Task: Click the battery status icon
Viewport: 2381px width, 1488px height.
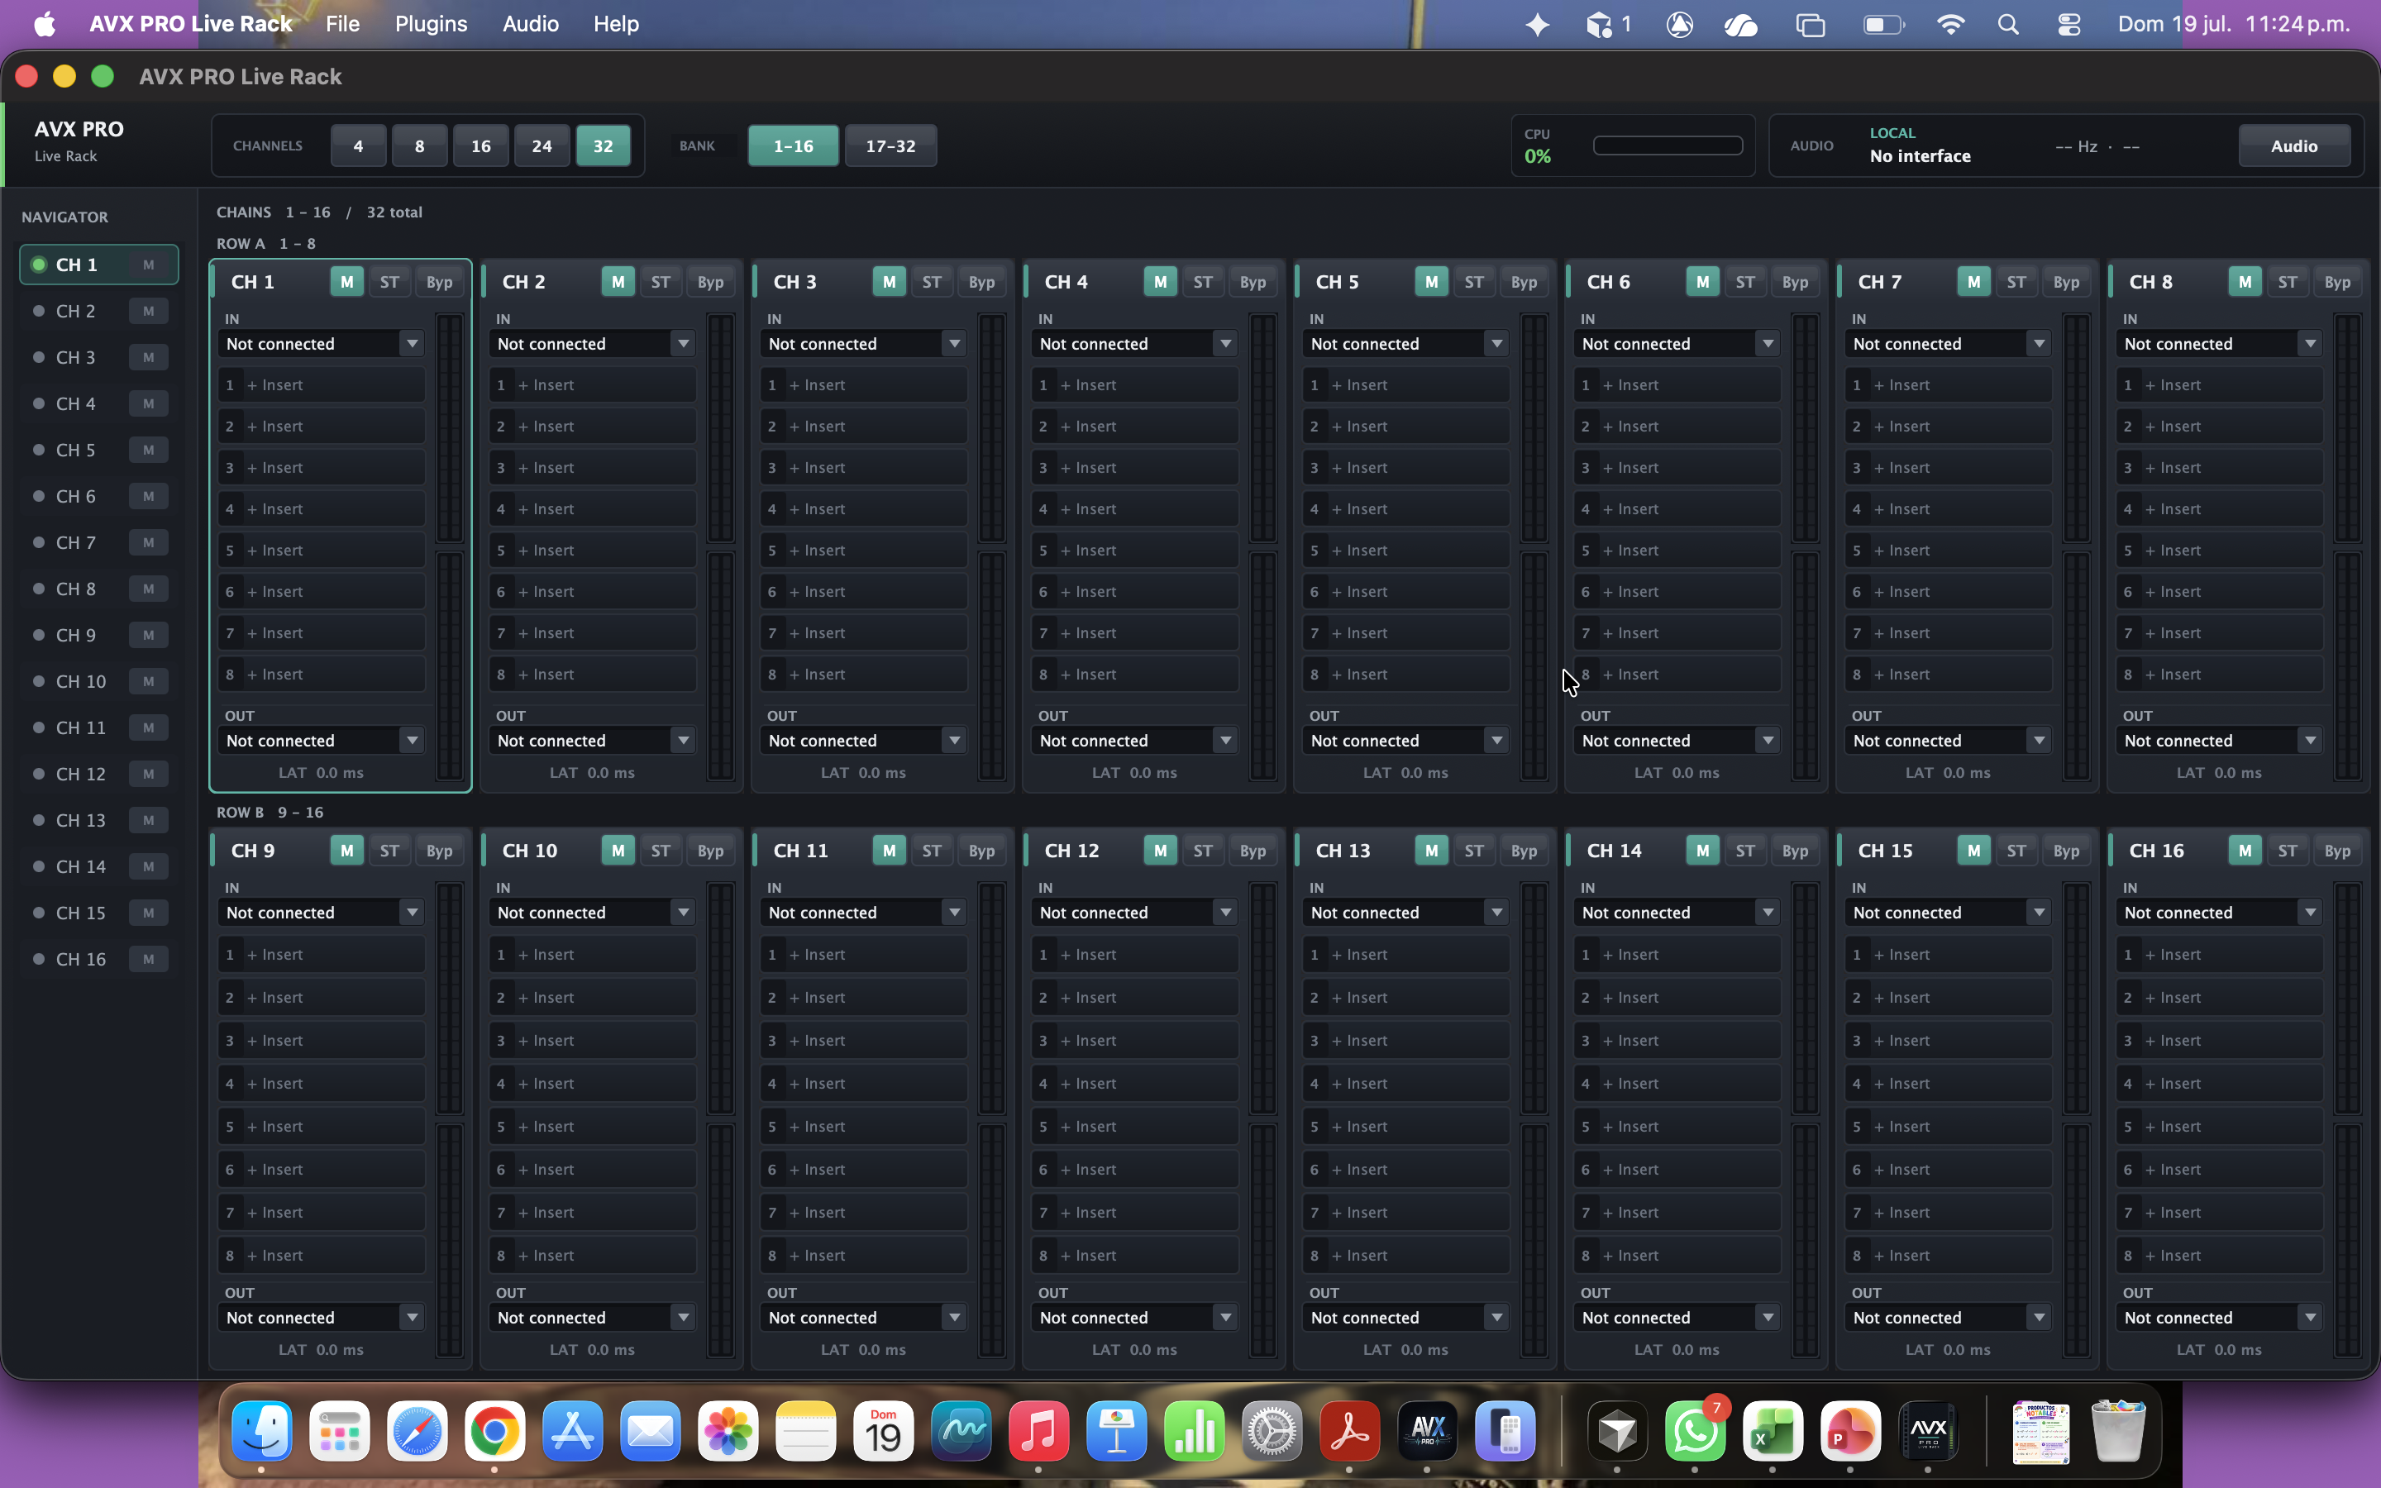Action: [1884, 24]
